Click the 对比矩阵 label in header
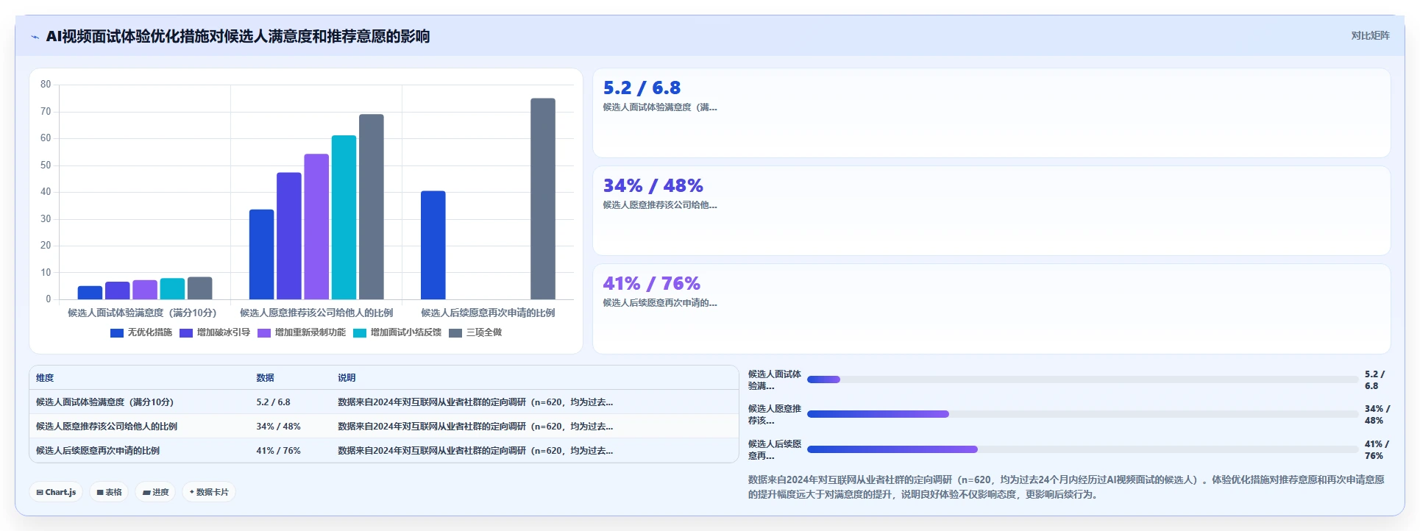 (1370, 35)
